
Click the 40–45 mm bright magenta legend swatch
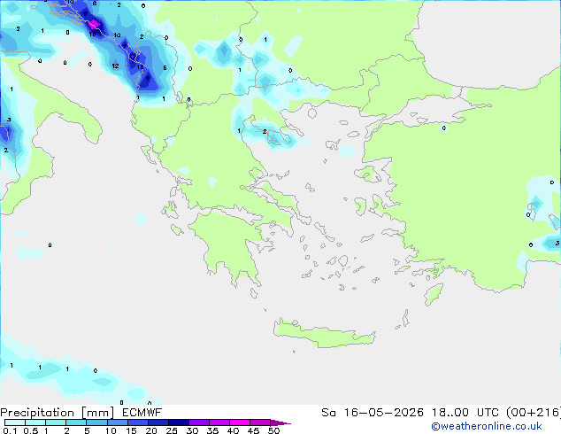tap(240, 422)
